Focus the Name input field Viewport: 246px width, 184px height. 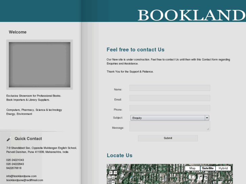click(170, 88)
